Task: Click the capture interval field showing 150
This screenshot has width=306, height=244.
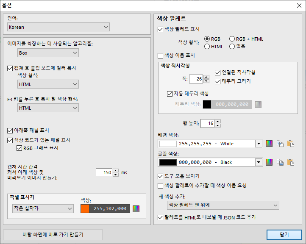Action: (104, 172)
